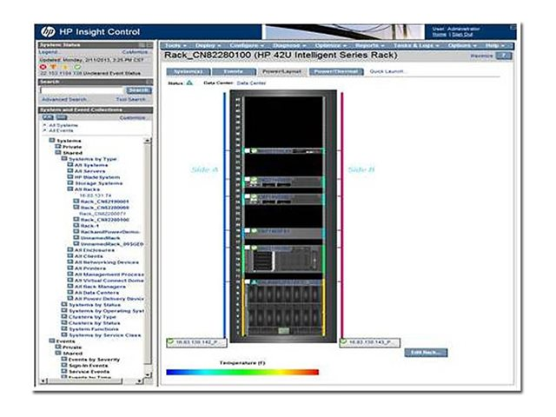Collapse the Systems by Type node

point(64,159)
